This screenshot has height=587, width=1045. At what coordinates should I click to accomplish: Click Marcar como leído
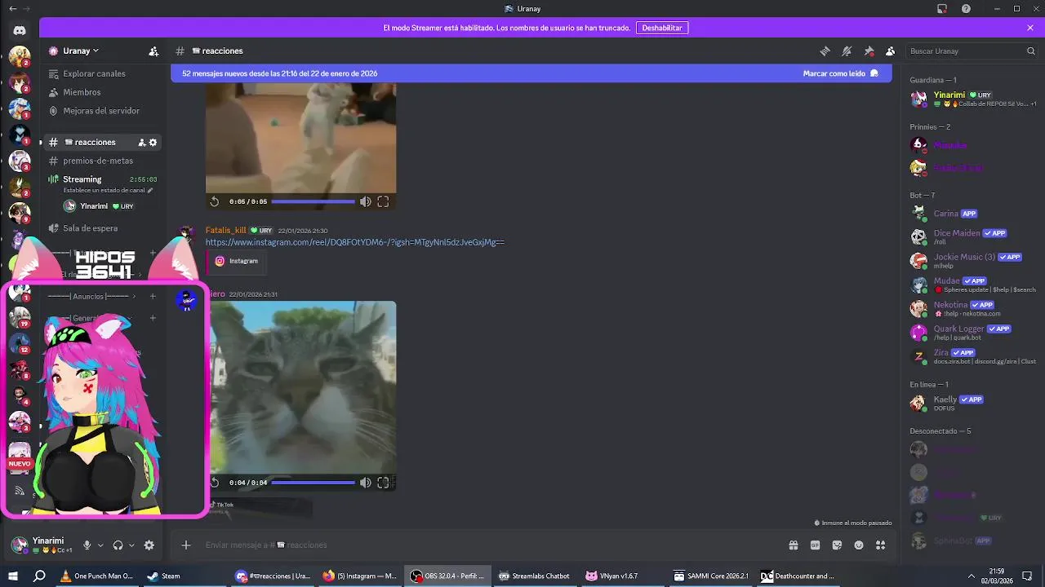(841, 73)
